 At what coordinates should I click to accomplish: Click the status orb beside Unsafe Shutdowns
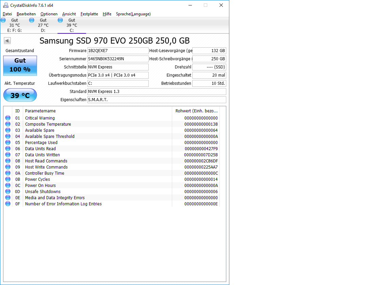[x=8, y=191]
